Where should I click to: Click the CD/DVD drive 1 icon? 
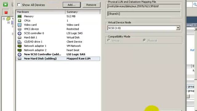(x=19, y=42)
